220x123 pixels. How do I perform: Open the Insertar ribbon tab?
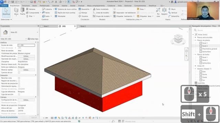coord(65,5)
